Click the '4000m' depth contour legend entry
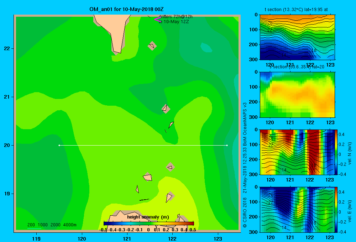The width and height of the screenshot is (356, 242). pyautogui.click(x=70, y=225)
